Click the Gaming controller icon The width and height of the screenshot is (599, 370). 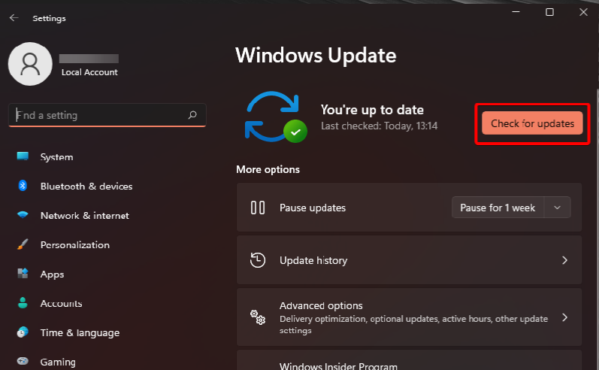coord(23,361)
